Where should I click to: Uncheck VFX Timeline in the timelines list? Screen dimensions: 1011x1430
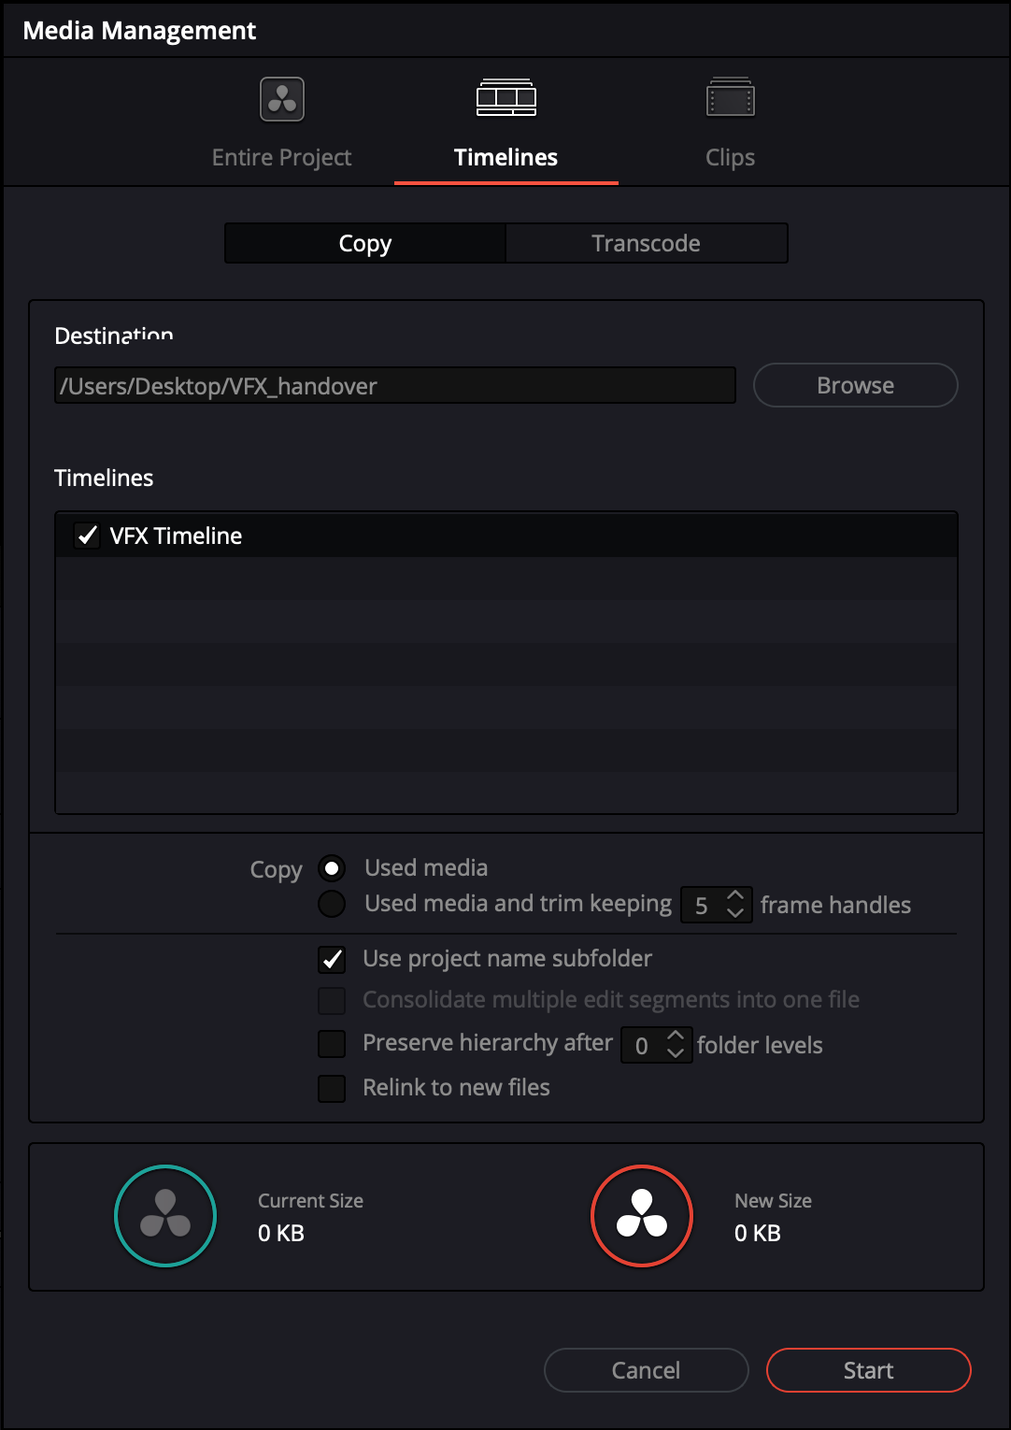tap(87, 536)
